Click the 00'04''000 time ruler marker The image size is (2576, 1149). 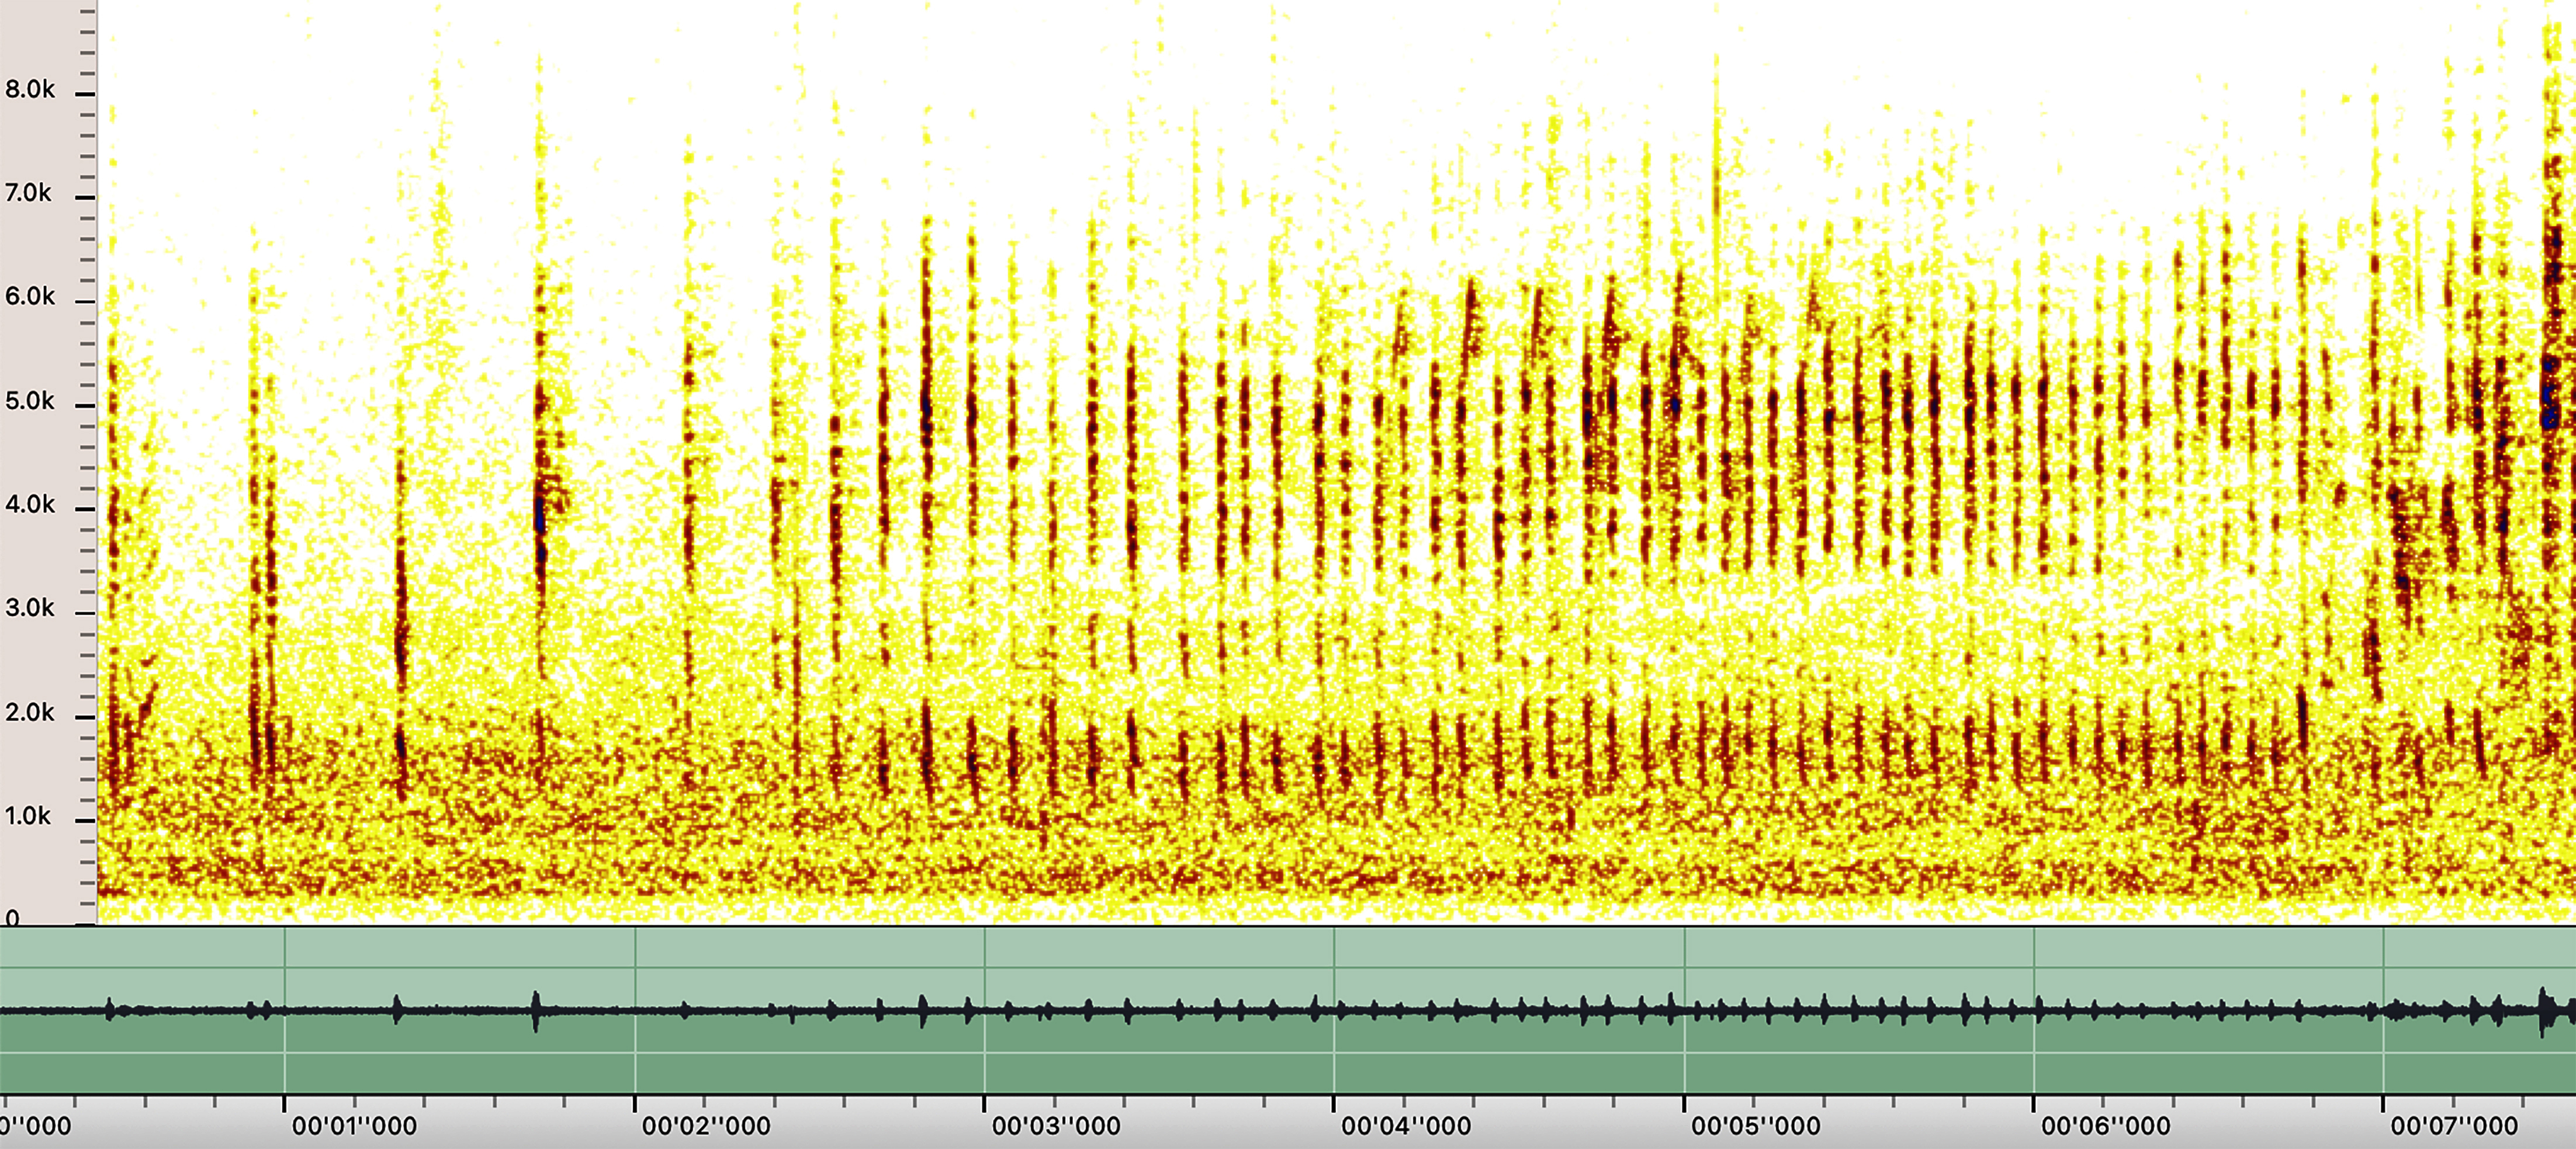point(1405,1126)
